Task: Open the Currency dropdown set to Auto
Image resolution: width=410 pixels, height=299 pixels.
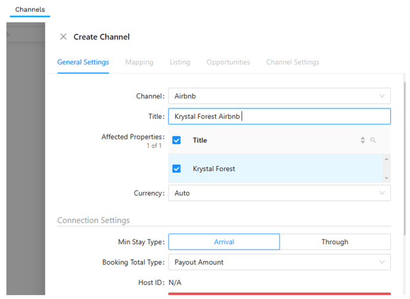Action: [x=279, y=193]
